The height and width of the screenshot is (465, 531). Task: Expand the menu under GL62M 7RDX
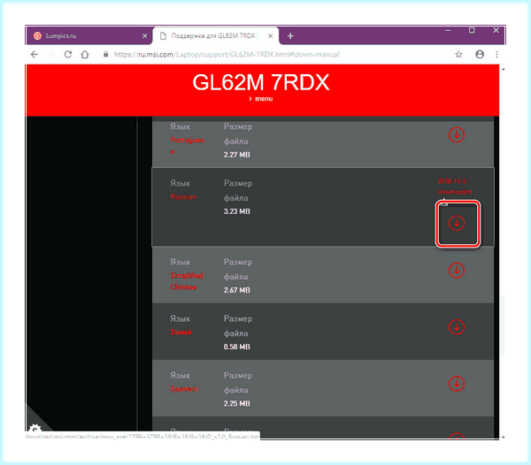tap(261, 99)
